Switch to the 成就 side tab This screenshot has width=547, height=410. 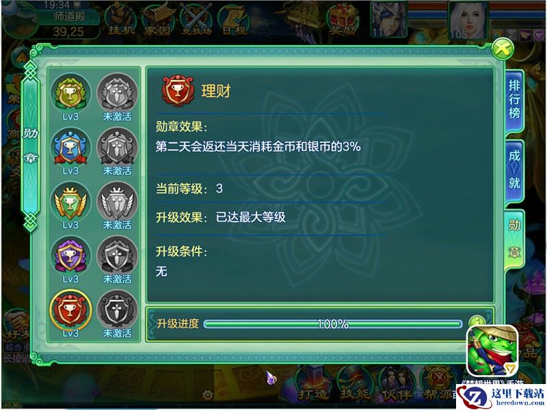(514, 169)
